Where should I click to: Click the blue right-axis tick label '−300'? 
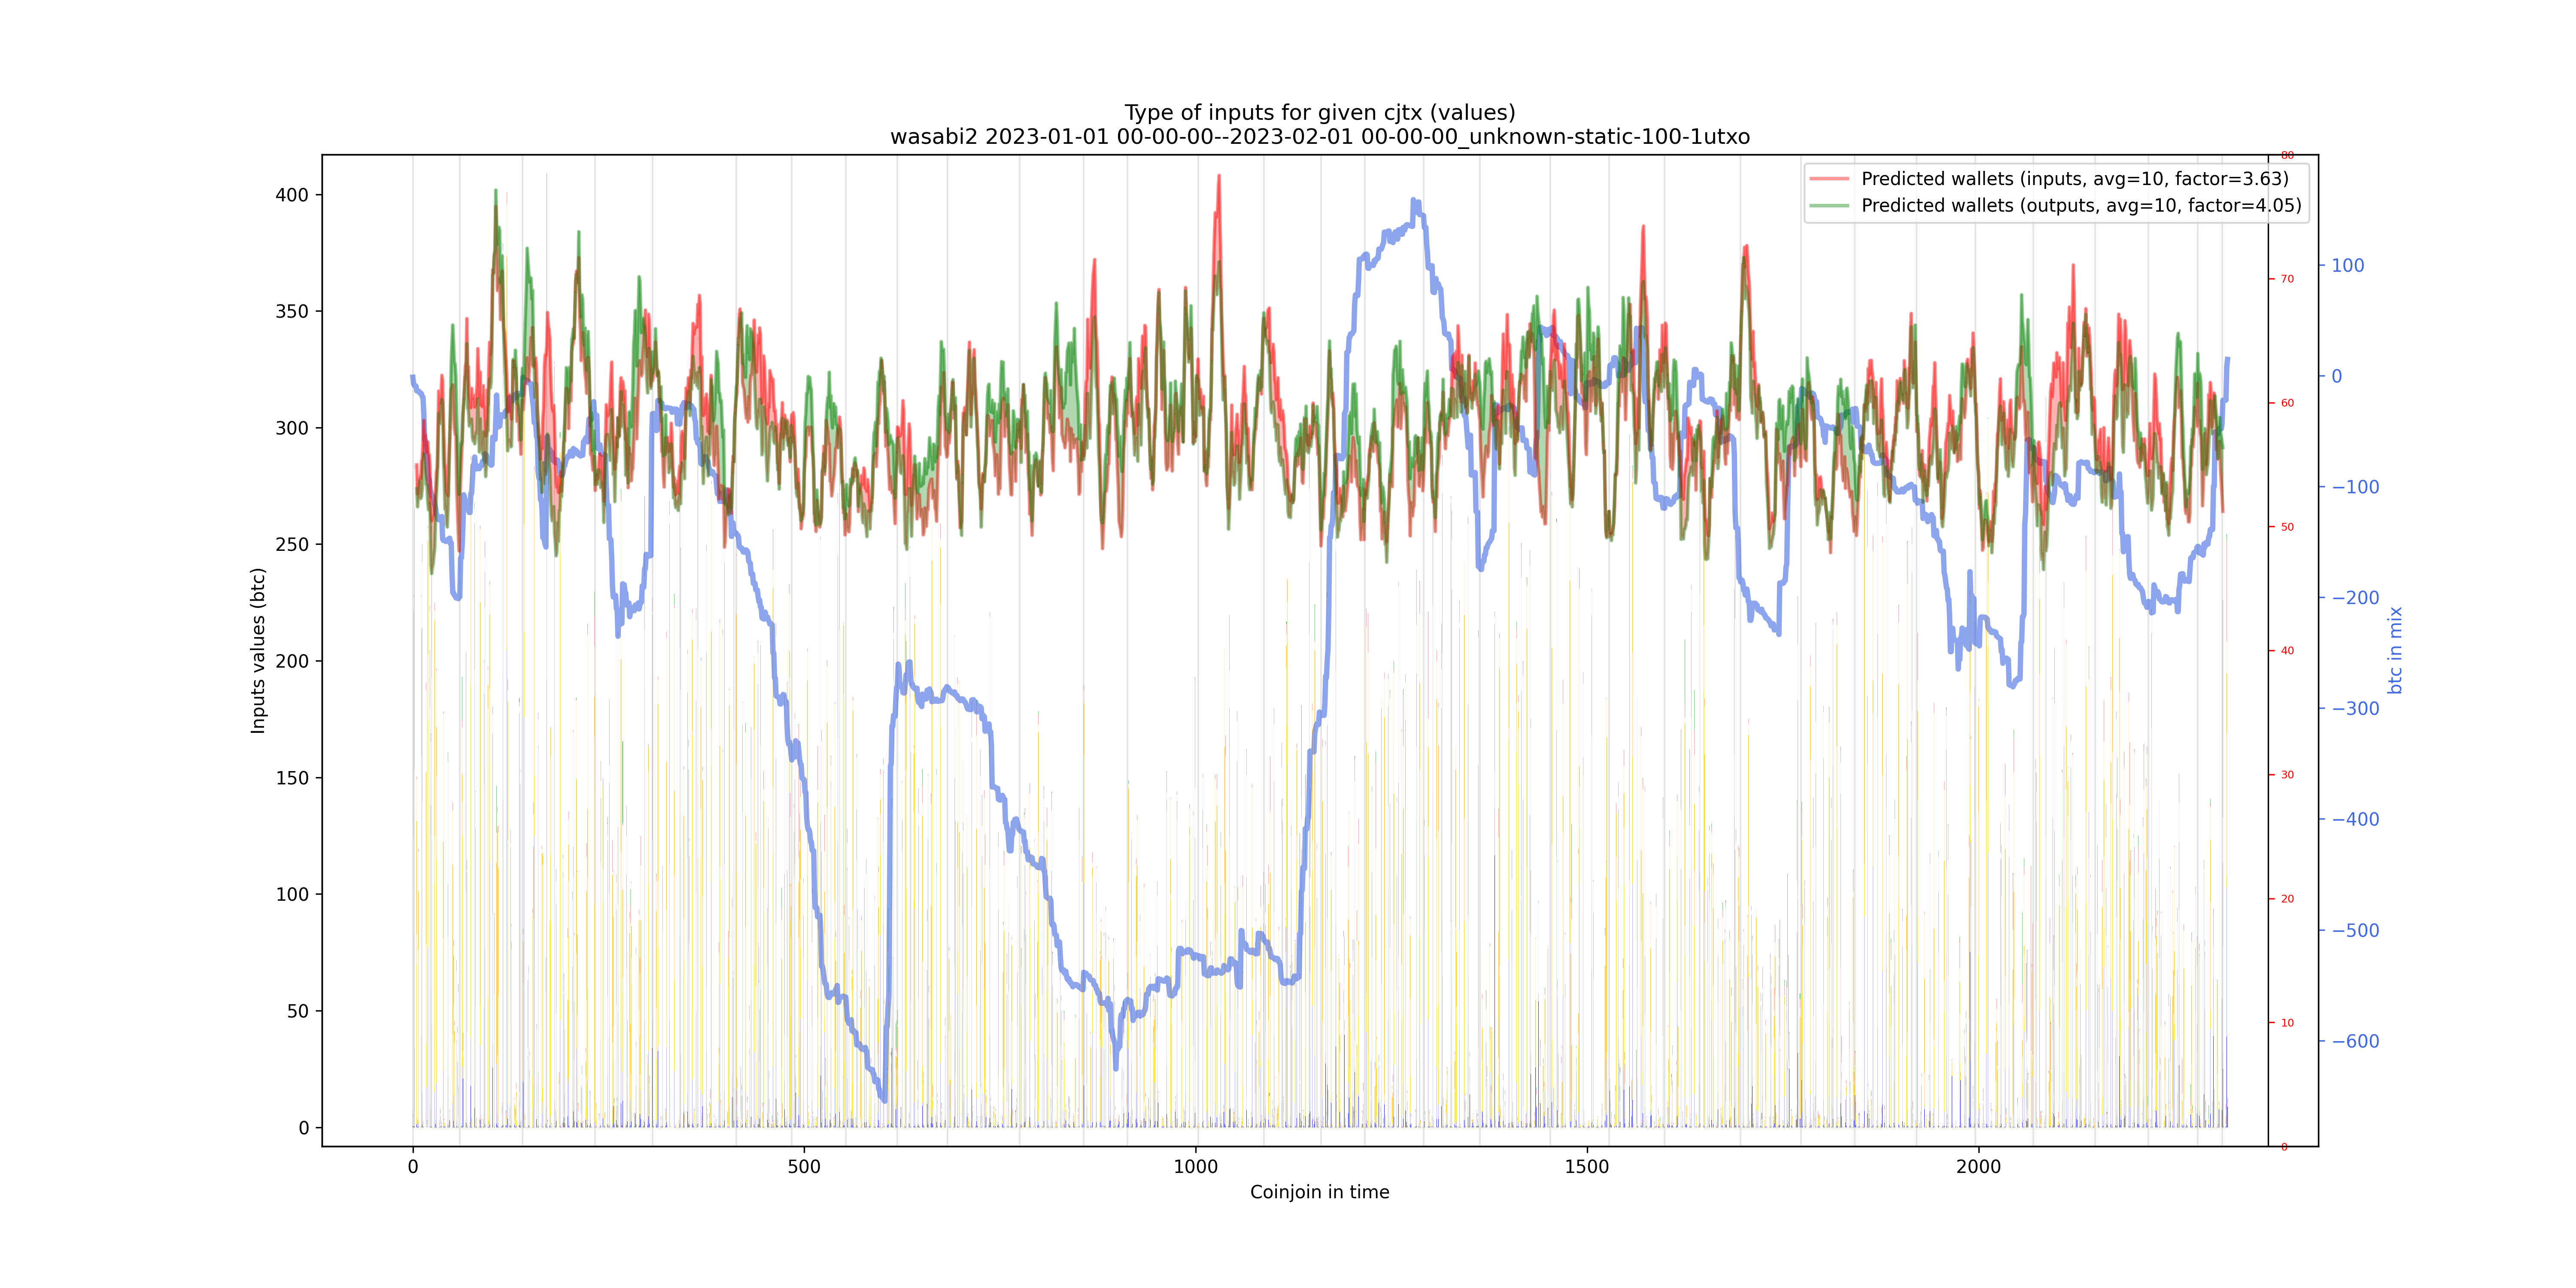tap(2355, 709)
